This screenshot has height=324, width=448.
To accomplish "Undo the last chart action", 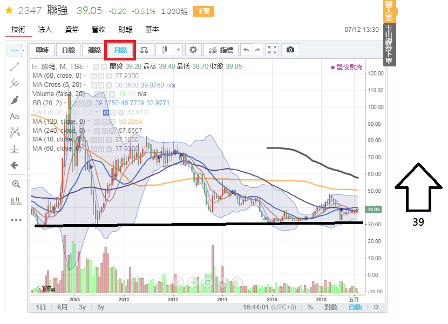I will pos(246,50).
